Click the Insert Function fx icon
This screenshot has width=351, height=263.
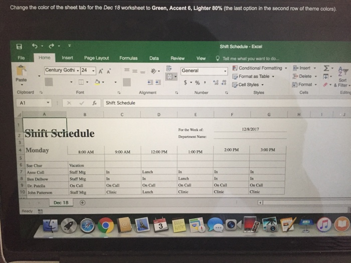(x=95, y=103)
